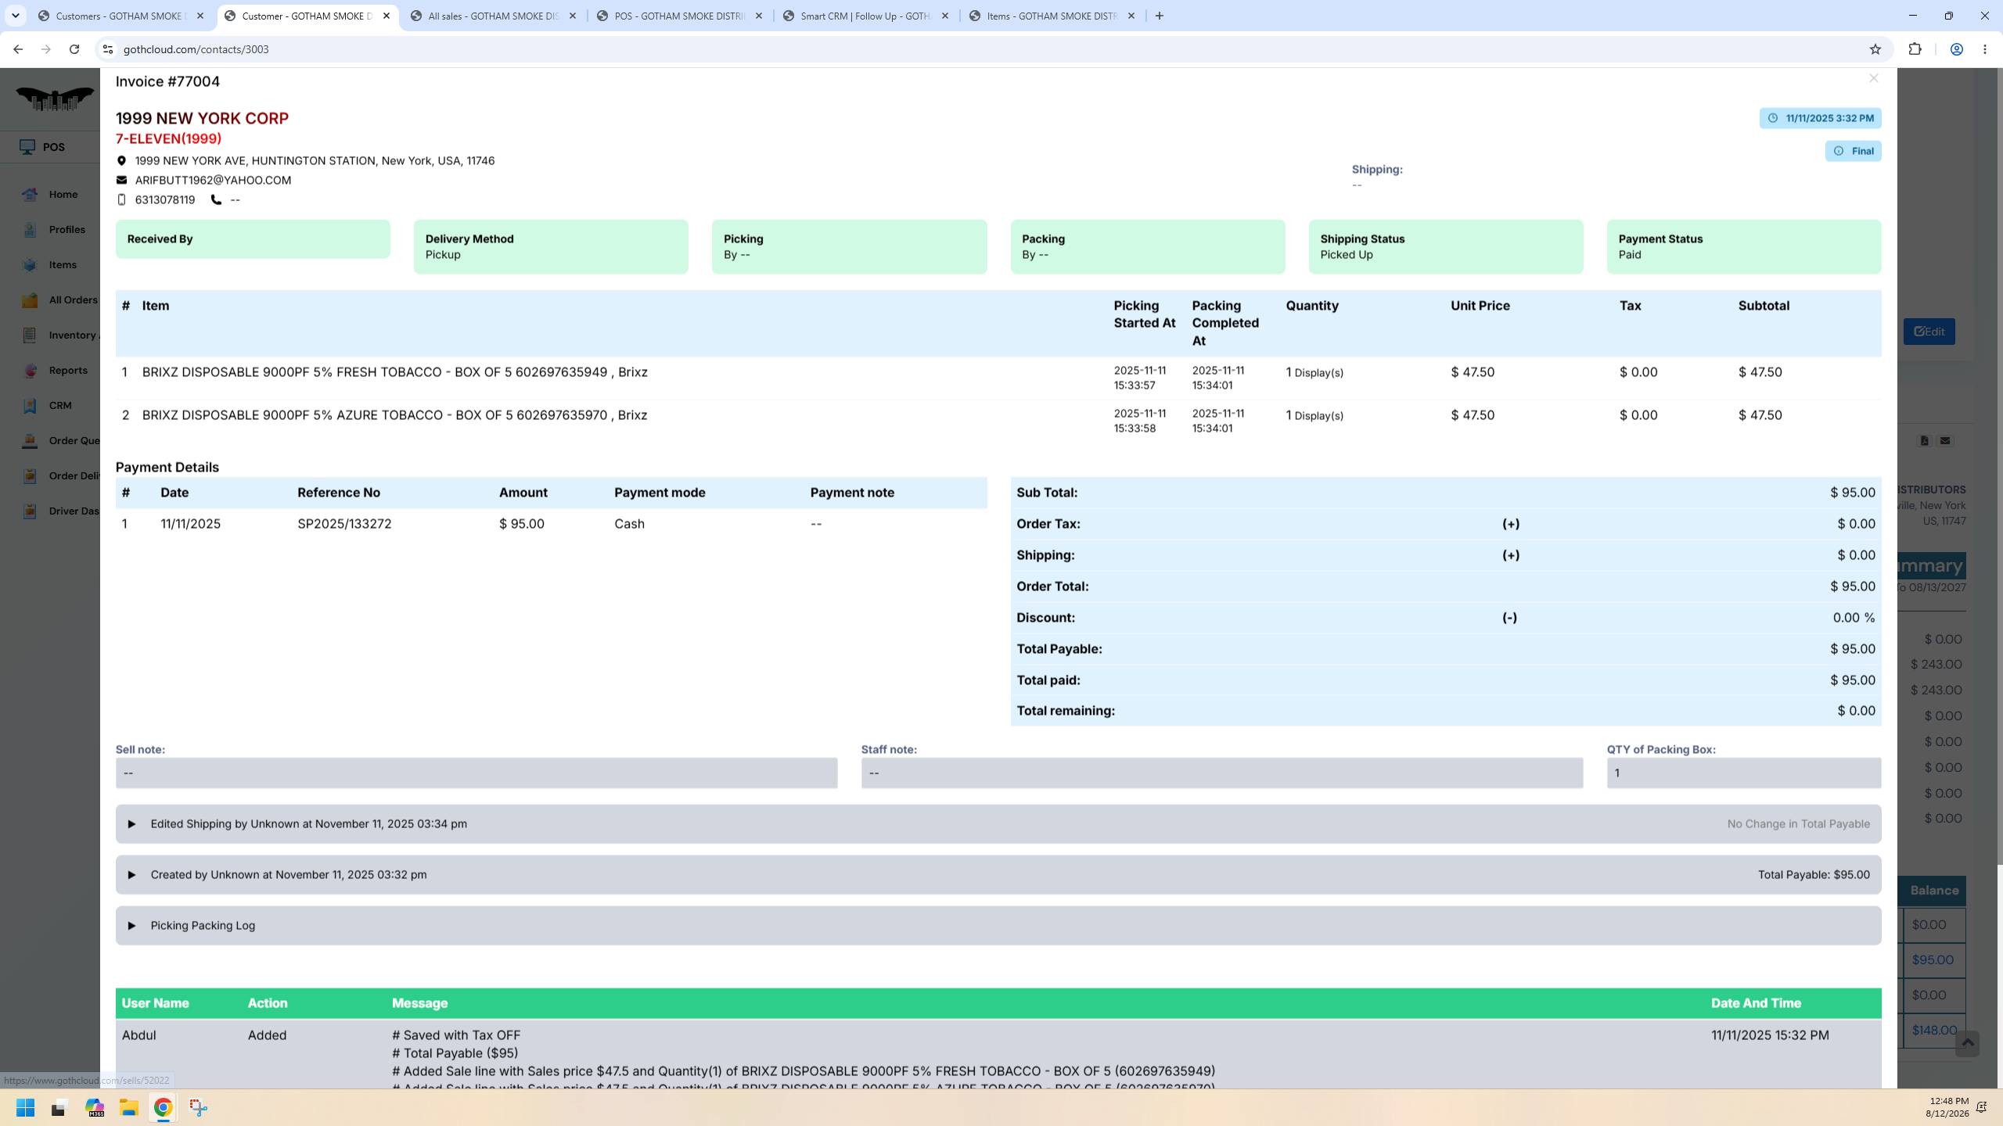
Task: Switch to the All sales browser tab
Action: [x=494, y=16]
